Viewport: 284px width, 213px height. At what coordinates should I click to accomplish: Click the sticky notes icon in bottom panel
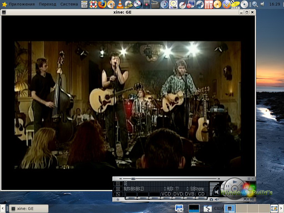(274, 209)
